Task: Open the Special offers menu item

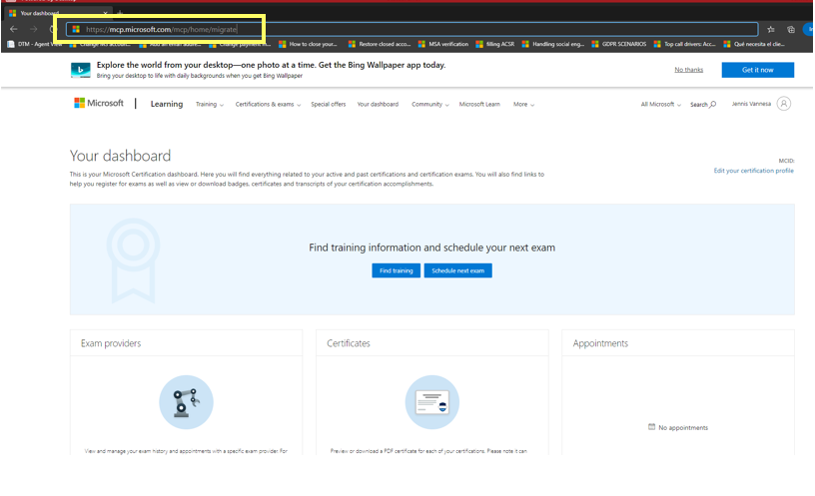Action: 328,105
